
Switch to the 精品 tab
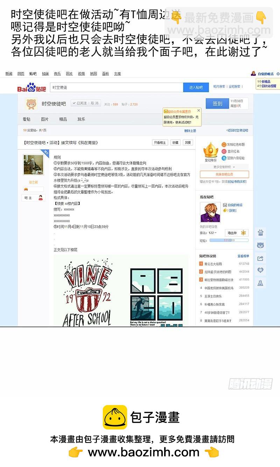tap(63, 119)
